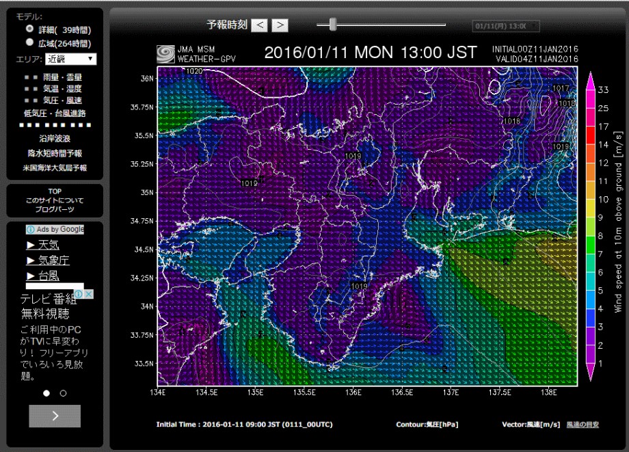Click the previous forecast time arrow button

pos(259,25)
